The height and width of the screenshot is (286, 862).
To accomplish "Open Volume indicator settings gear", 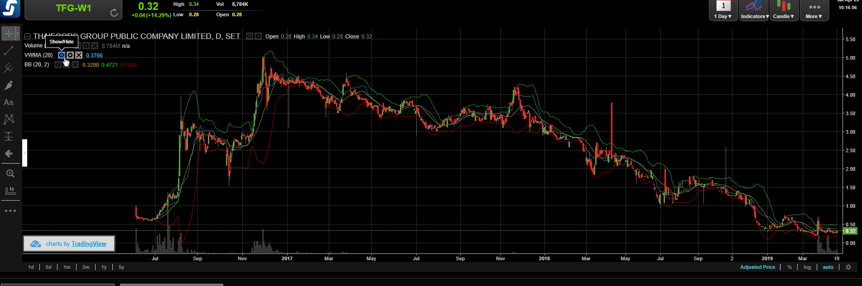I will (86, 46).
